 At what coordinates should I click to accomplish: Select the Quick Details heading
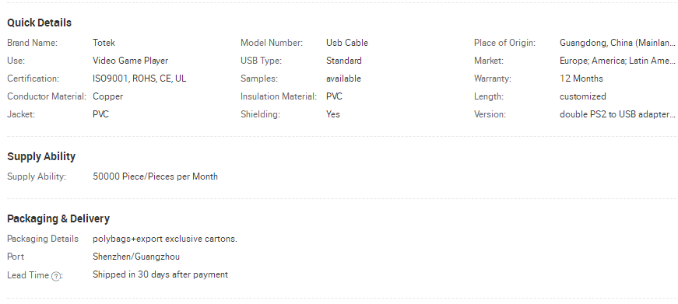tap(40, 23)
